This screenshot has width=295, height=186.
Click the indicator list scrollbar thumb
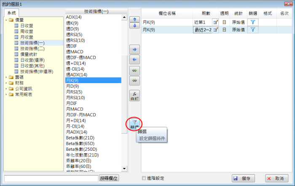pos(124,94)
